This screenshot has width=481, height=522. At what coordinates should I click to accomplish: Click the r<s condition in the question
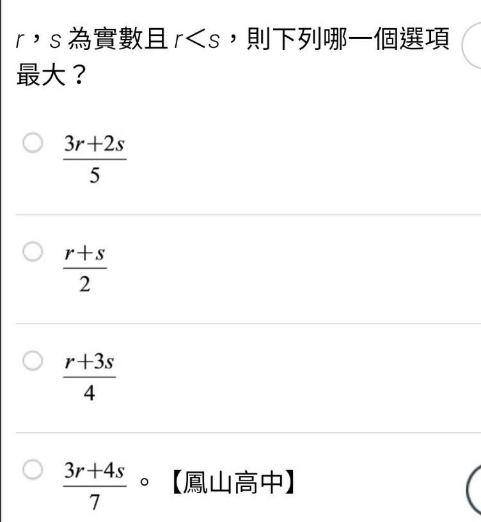click(197, 40)
